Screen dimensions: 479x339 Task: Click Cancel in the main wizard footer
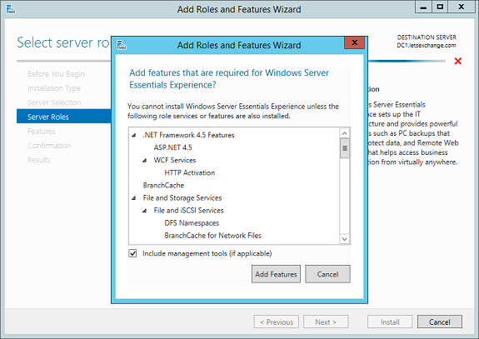[440, 322]
